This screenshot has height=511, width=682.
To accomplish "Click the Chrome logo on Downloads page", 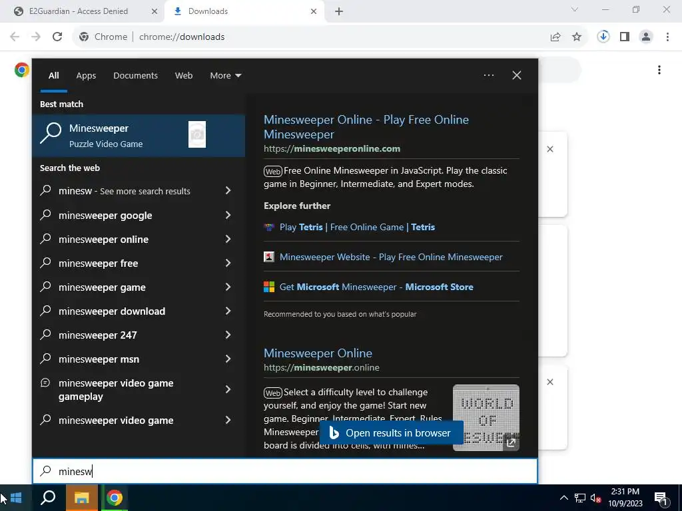I will [22, 70].
